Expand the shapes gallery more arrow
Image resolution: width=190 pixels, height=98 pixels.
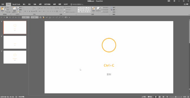(90, 12)
